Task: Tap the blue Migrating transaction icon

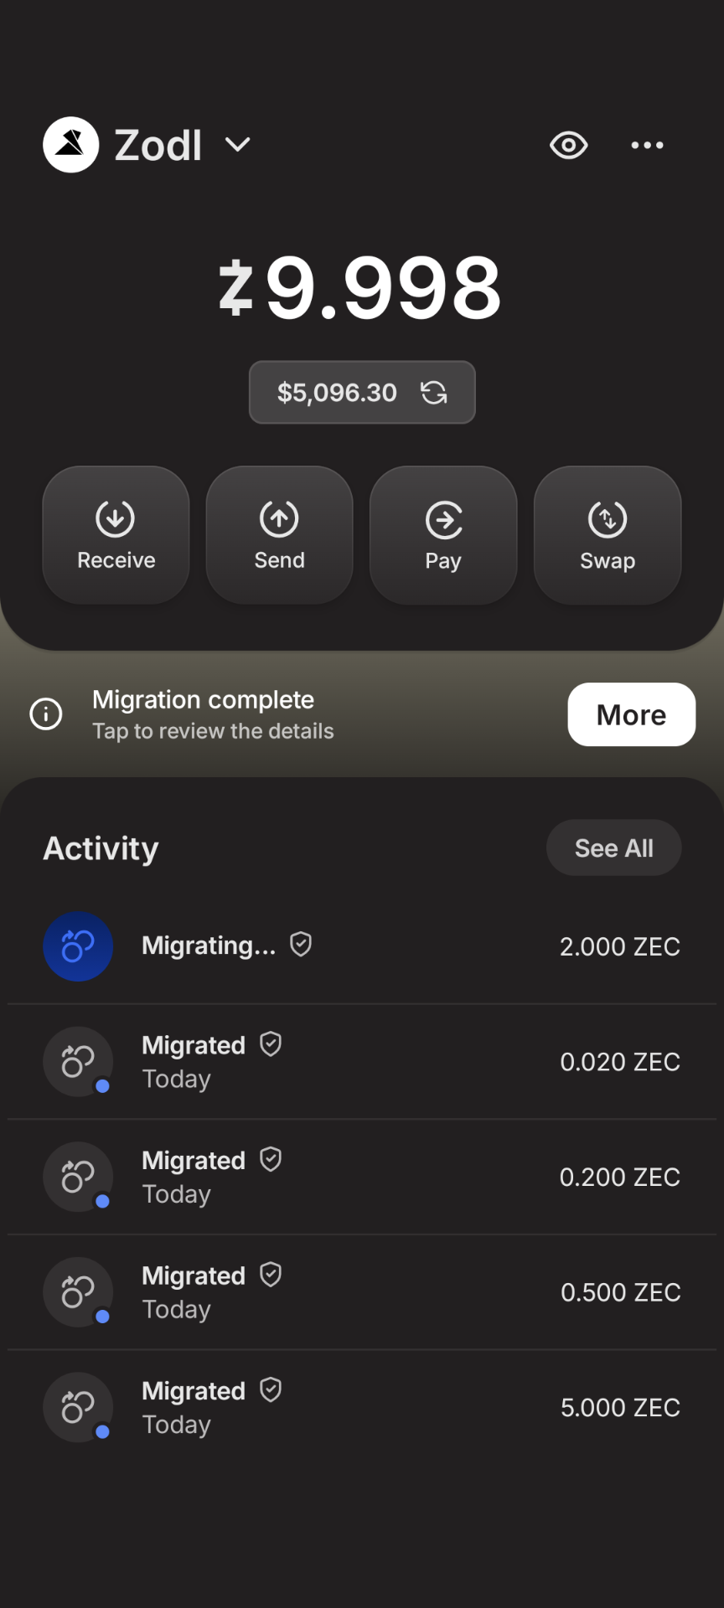Action: (x=78, y=946)
